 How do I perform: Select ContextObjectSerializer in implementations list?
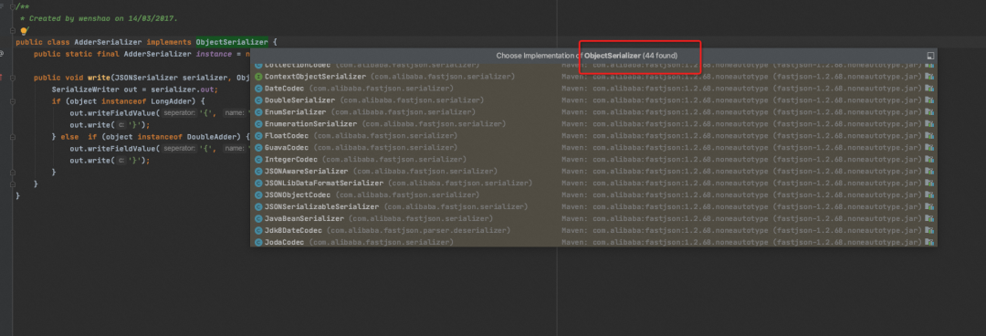593,77
